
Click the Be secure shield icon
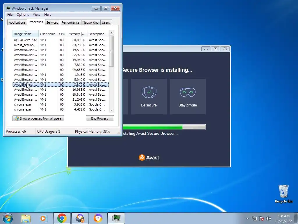pyautogui.click(x=149, y=92)
